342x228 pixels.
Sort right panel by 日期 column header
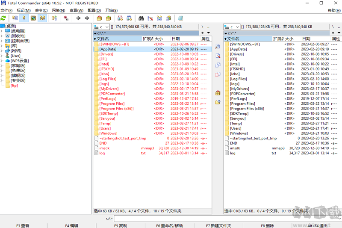[x=306, y=38]
